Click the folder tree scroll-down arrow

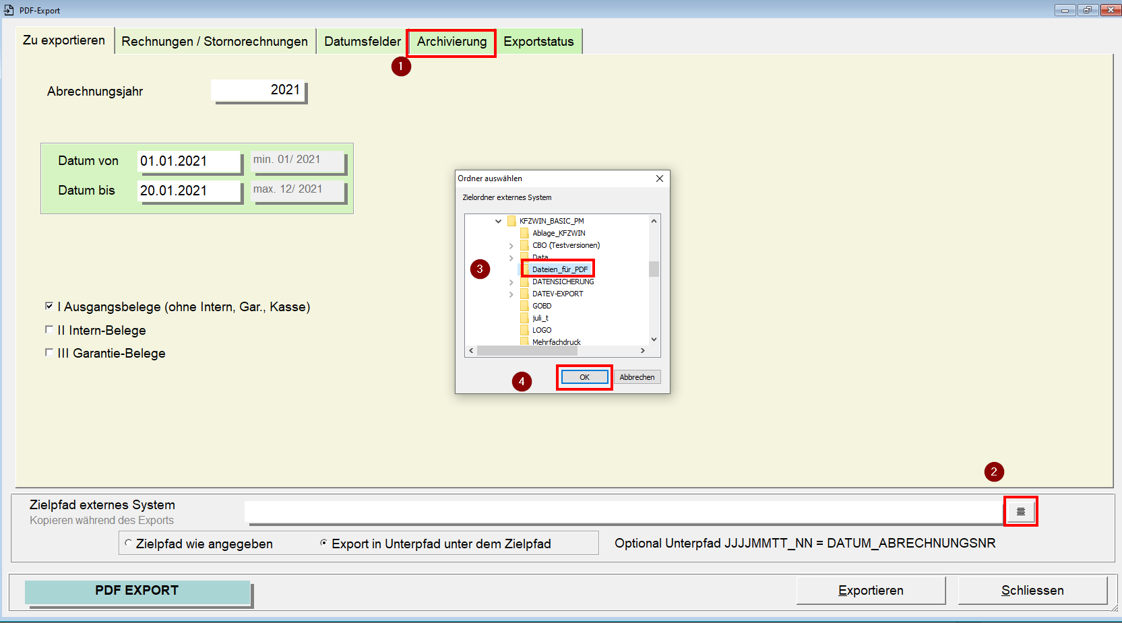click(654, 339)
